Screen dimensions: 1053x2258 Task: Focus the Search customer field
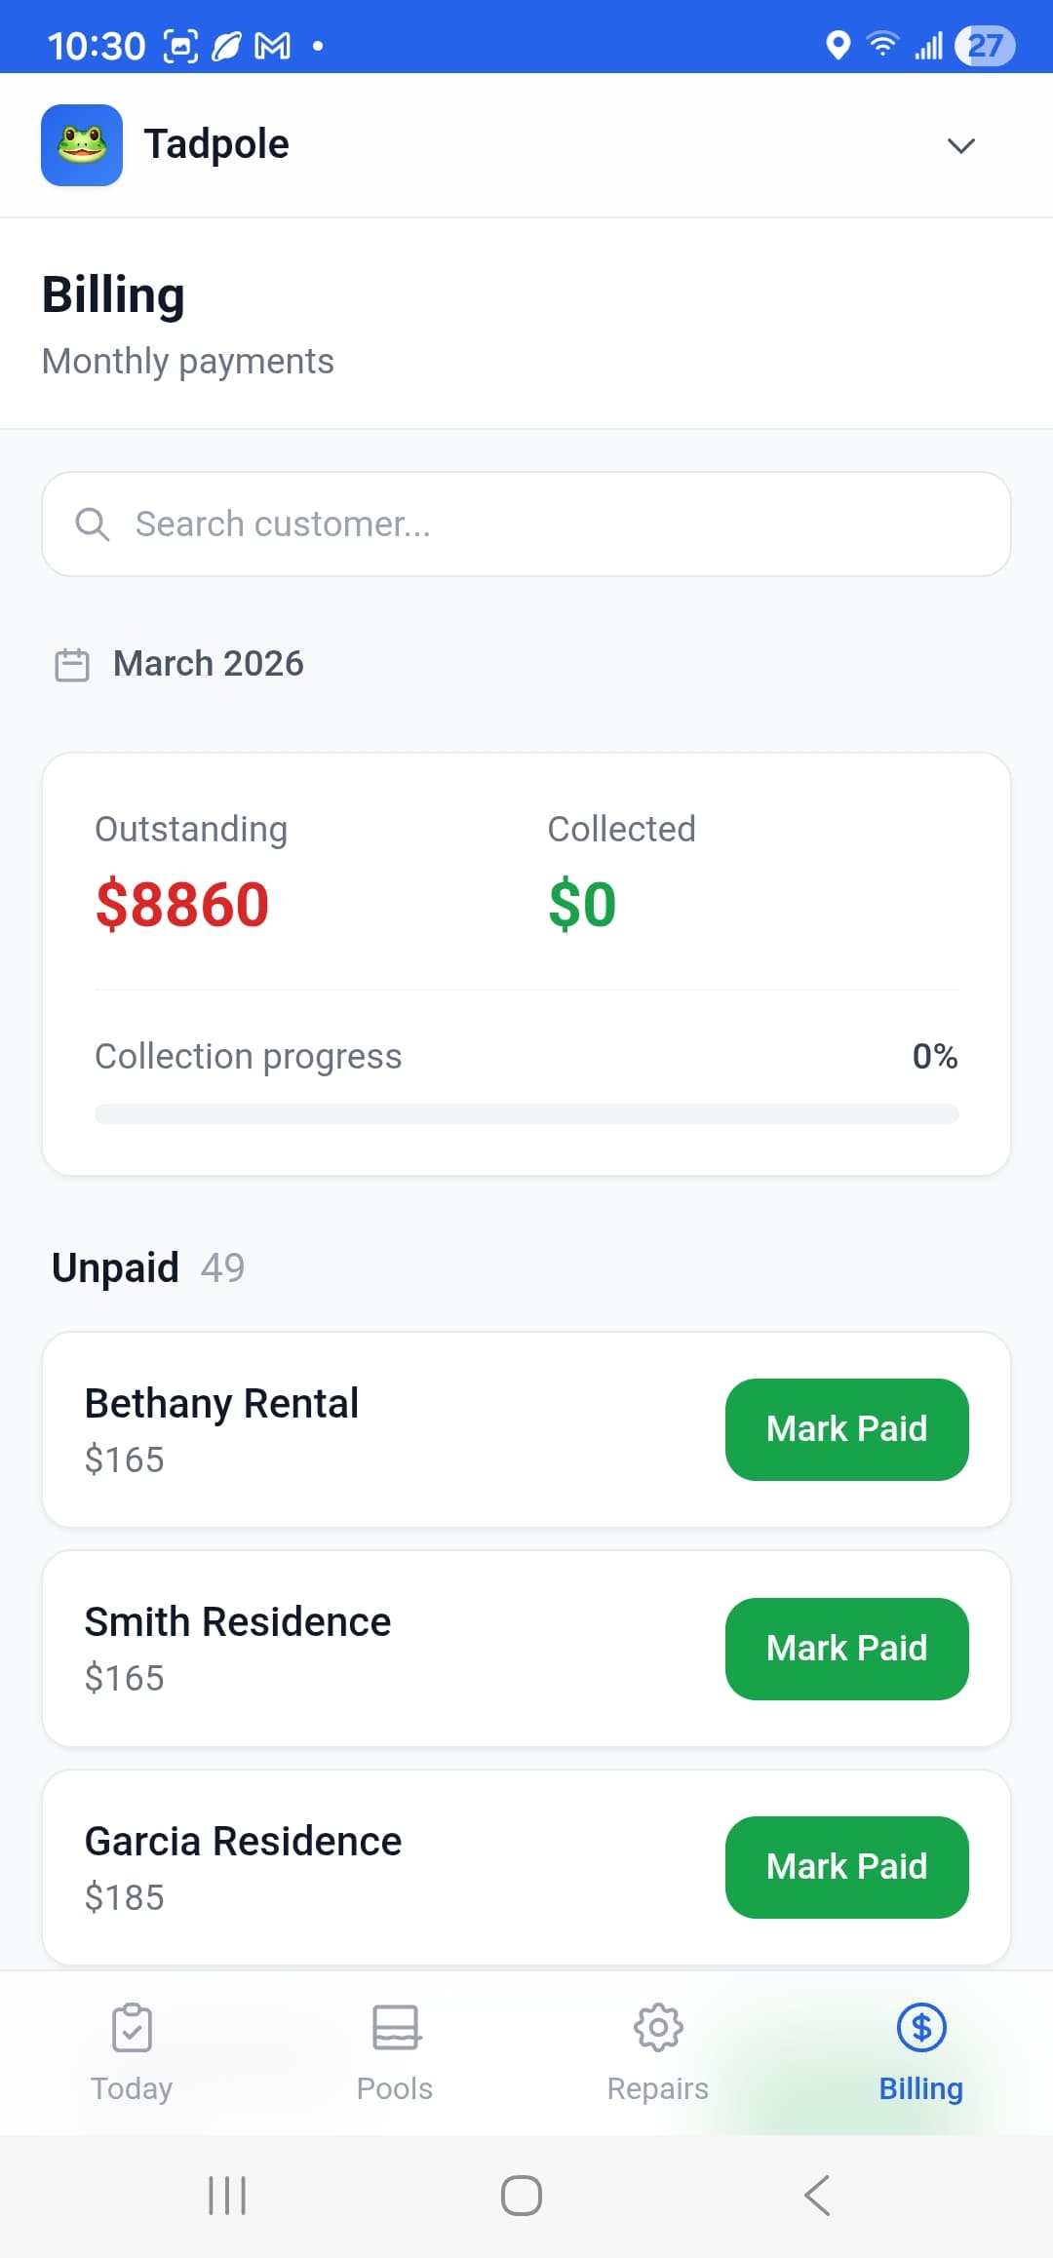click(546, 525)
